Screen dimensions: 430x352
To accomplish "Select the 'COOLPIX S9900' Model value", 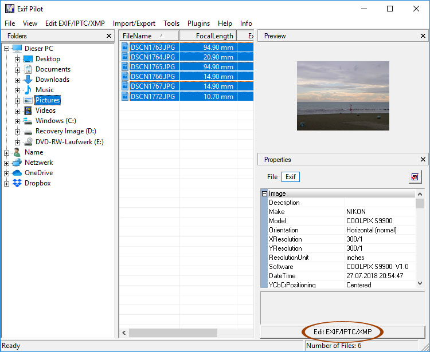I will (x=369, y=220).
